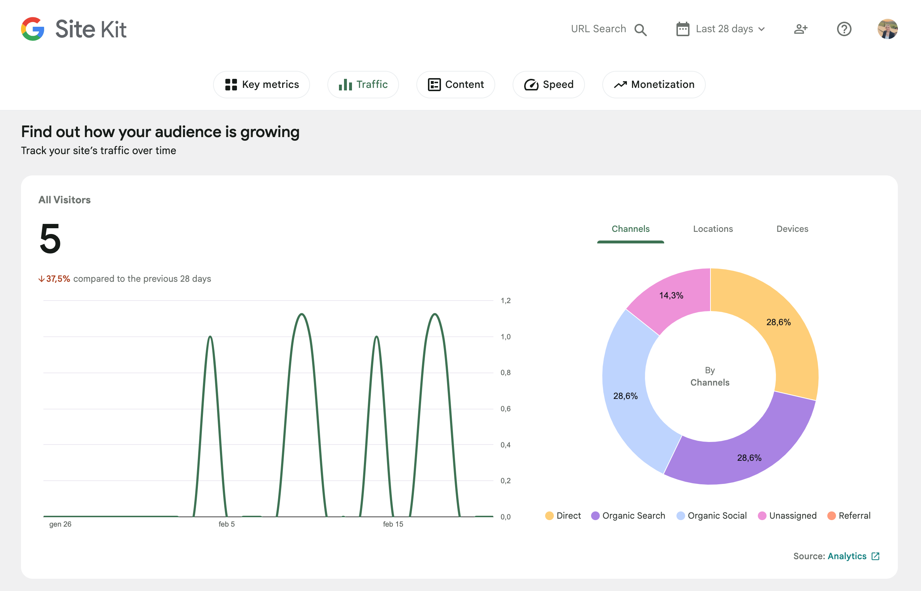This screenshot has width=921, height=591.
Task: Click the URL Search text
Action: tap(598, 29)
